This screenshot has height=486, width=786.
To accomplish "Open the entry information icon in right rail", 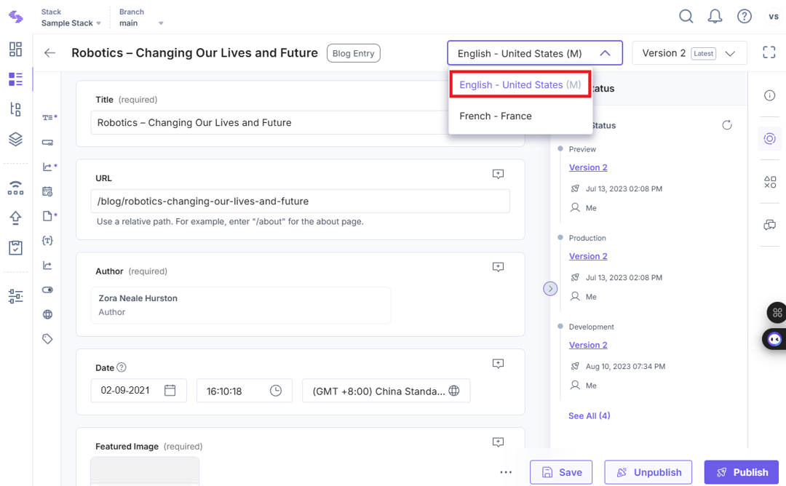I will (x=769, y=95).
